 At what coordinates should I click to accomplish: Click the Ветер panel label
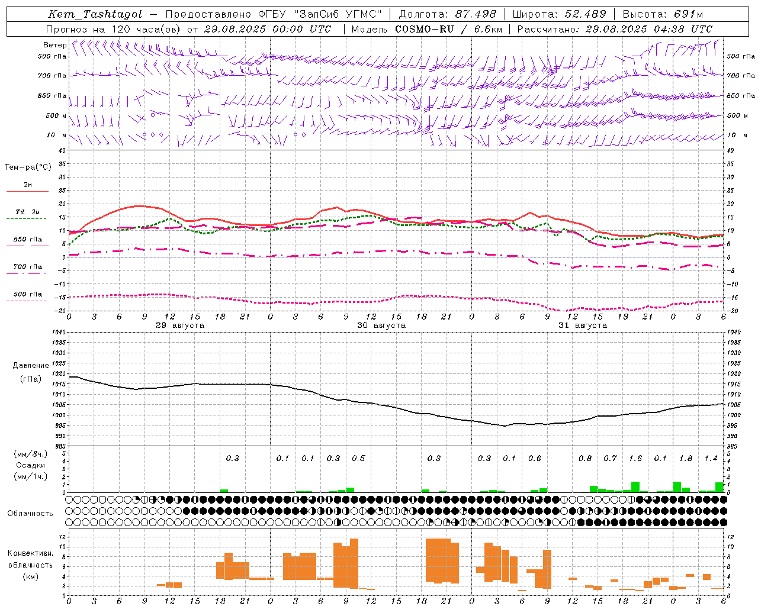[x=54, y=45]
